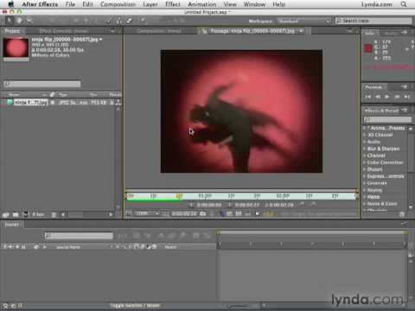Click the Effects & Presets search field
This screenshot has height=311, width=415.
(387, 119)
